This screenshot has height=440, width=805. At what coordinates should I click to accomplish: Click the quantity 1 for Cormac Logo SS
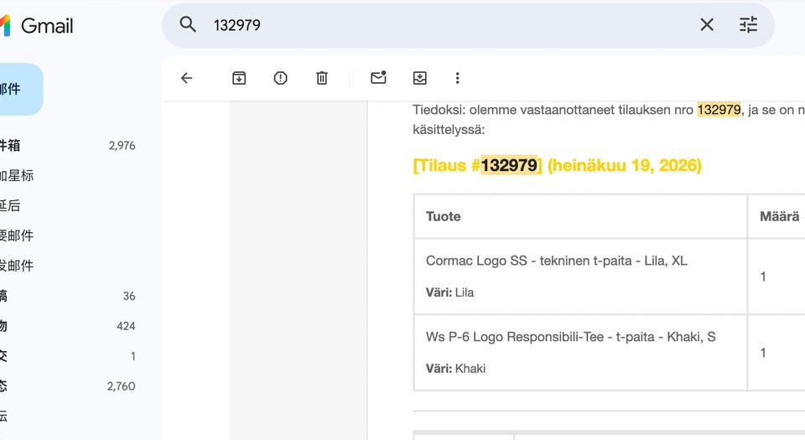(763, 277)
